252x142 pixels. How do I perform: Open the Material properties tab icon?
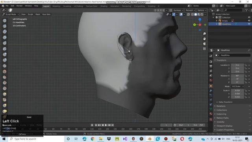pyautogui.click(x=211, y=114)
